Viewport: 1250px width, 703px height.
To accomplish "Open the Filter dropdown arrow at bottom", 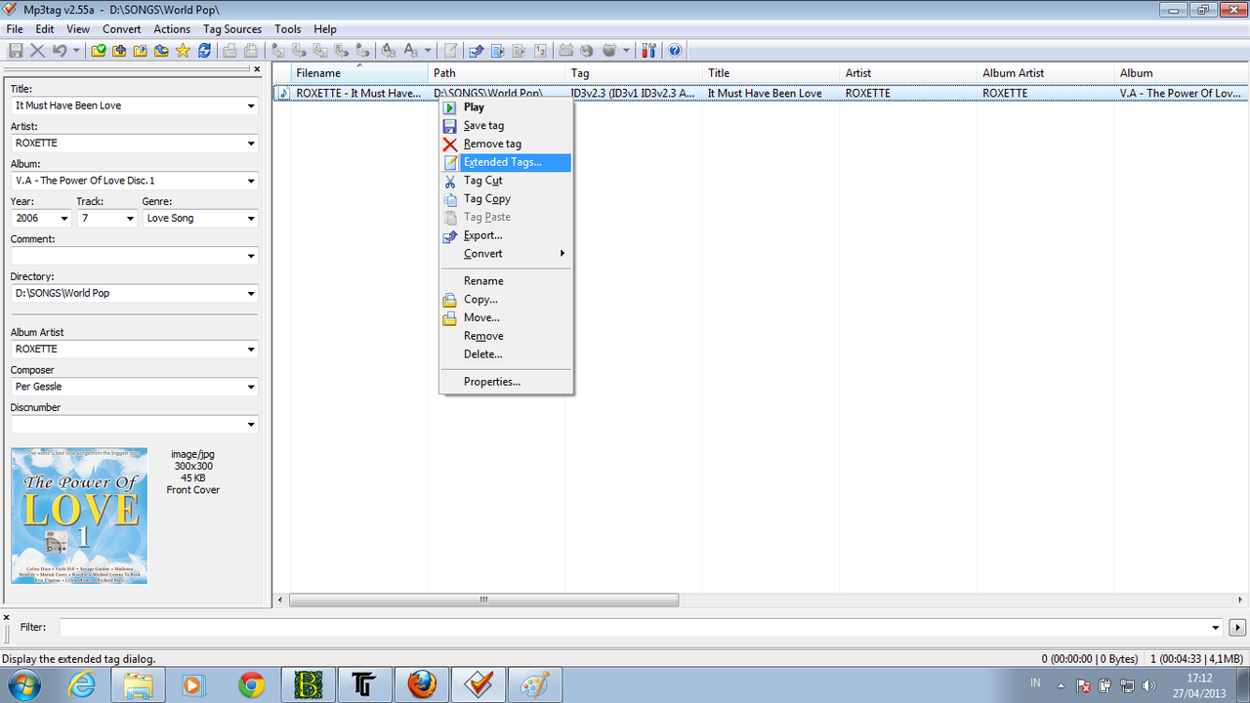I will point(1216,628).
